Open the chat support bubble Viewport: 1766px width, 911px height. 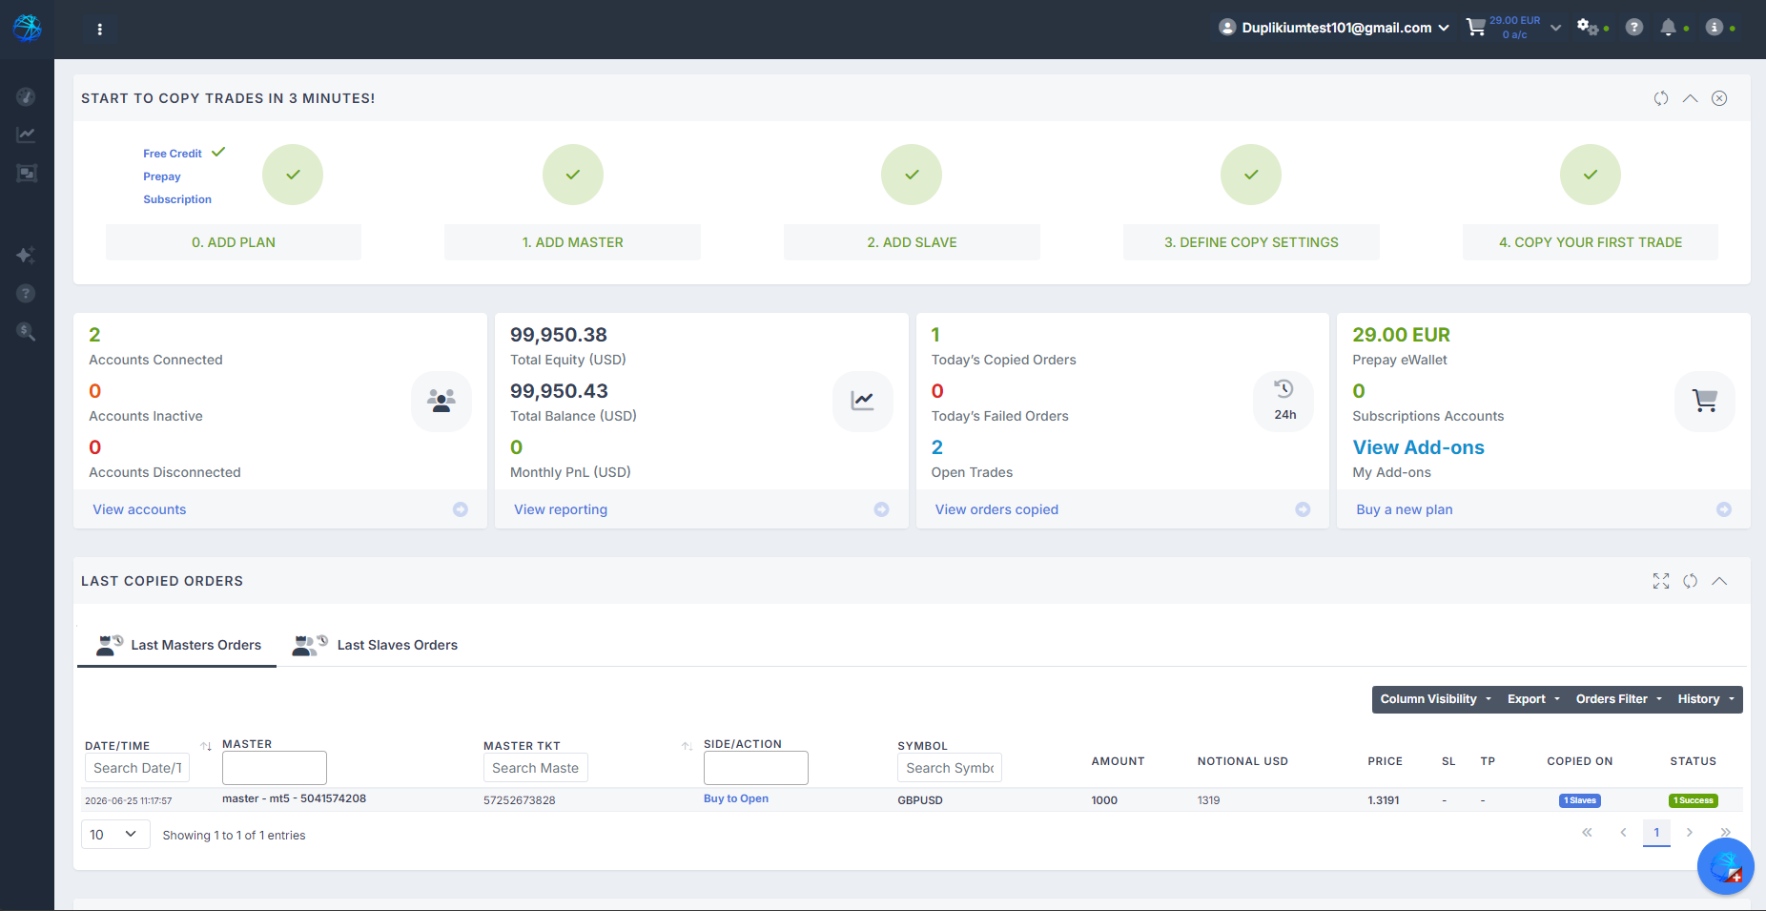1726,866
